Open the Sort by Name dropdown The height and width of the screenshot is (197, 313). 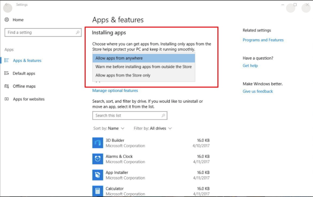pyautogui.click(x=109, y=128)
